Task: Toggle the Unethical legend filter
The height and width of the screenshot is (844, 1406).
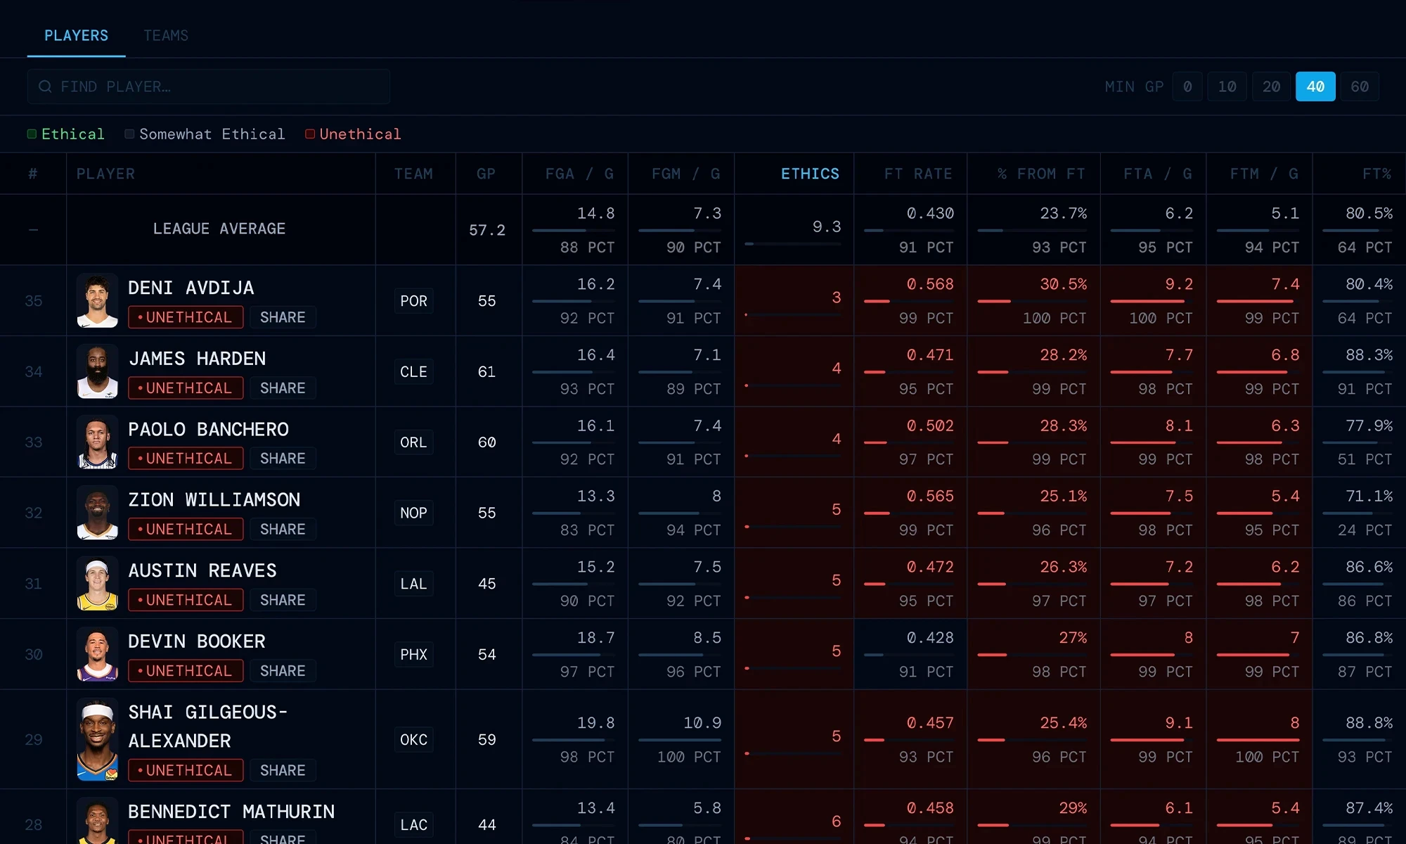Action: coord(353,134)
